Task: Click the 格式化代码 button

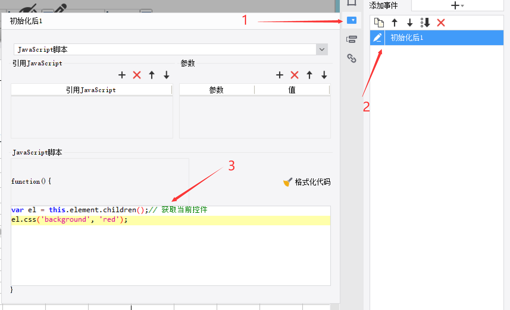Action: pyautogui.click(x=307, y=182)
